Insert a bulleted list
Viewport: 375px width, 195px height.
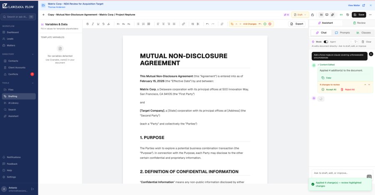click(138, 24)
